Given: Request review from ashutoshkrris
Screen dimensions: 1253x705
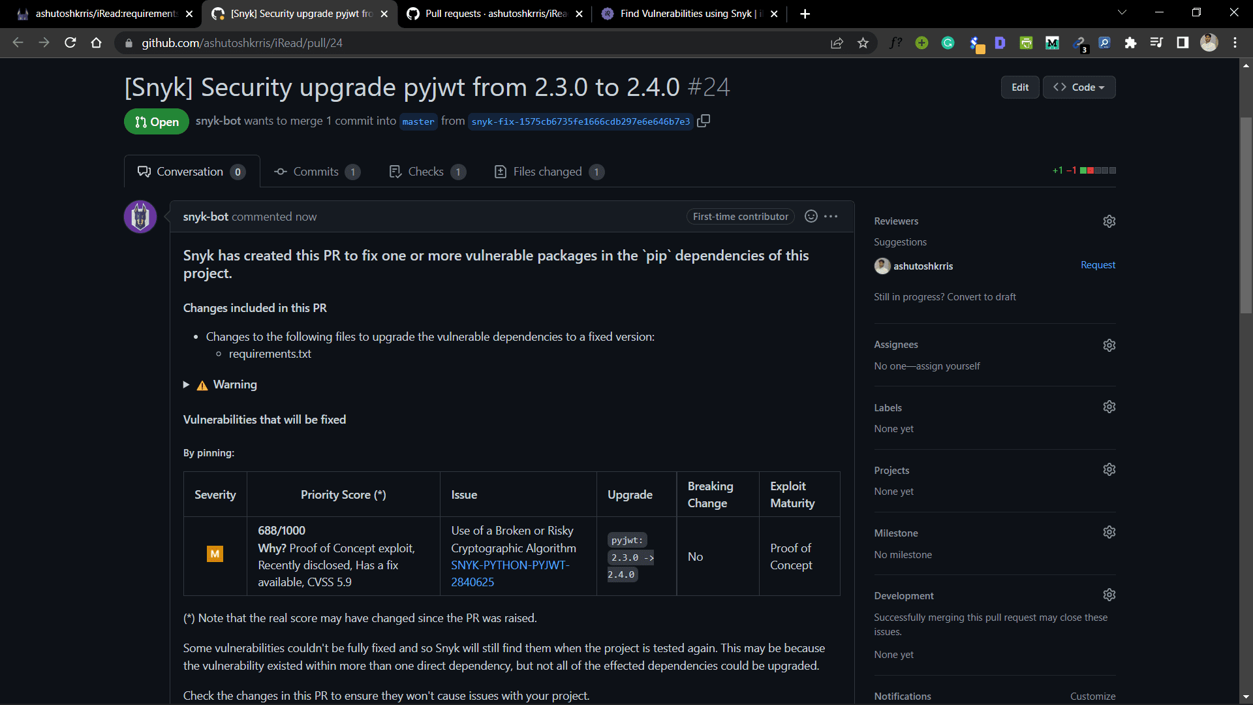Looking at the screenshot, I should pos(1098,265).
